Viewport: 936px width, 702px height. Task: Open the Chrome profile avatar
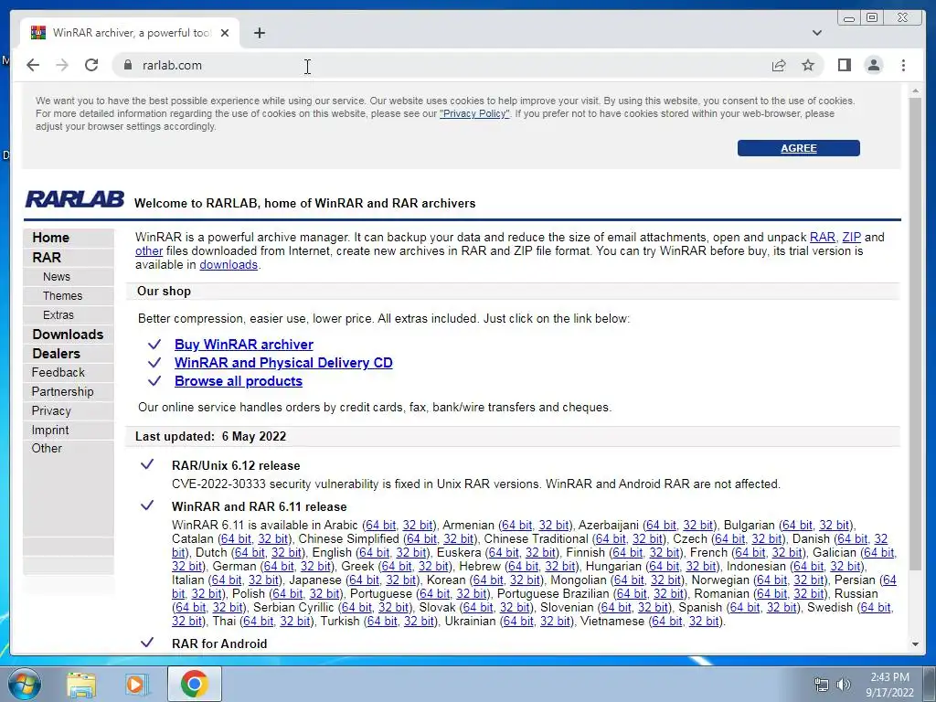[x=873, y=65]
